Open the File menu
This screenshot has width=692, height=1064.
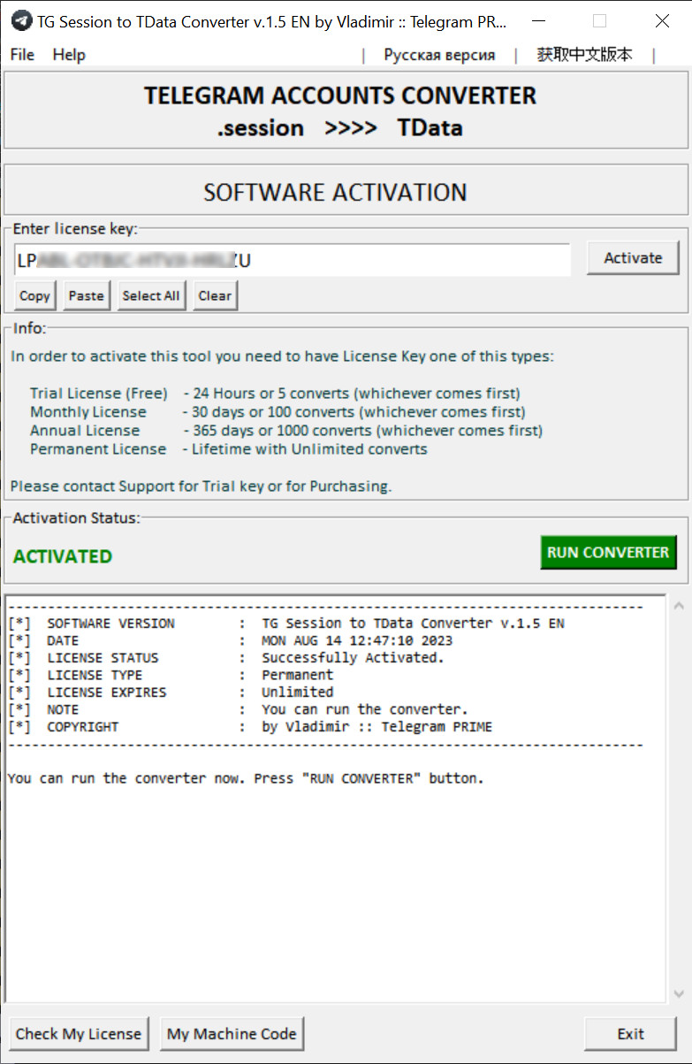pyautogui.click(x=22, y=55)
